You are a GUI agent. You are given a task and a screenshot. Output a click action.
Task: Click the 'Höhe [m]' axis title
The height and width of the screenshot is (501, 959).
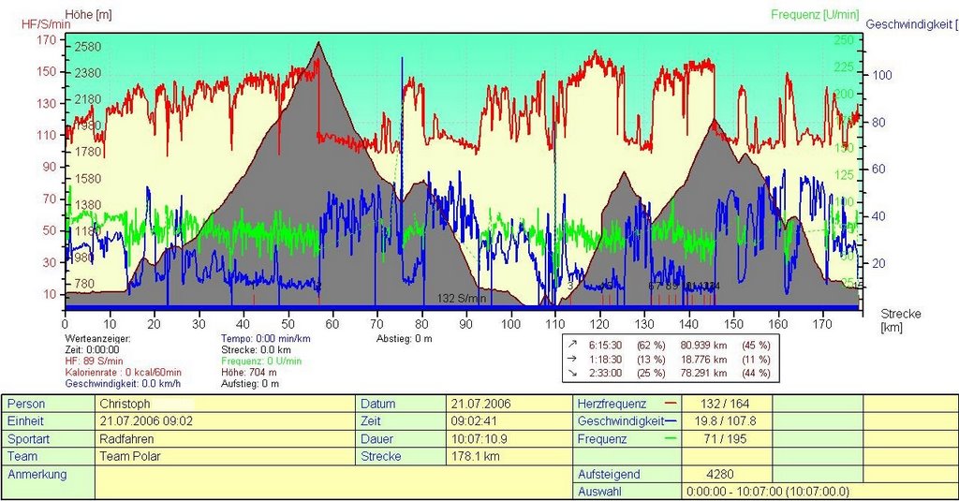pos(88,13)
